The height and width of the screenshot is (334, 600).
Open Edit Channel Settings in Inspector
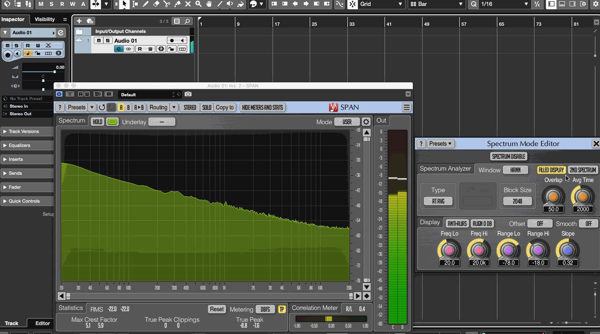tap(61, 33)
